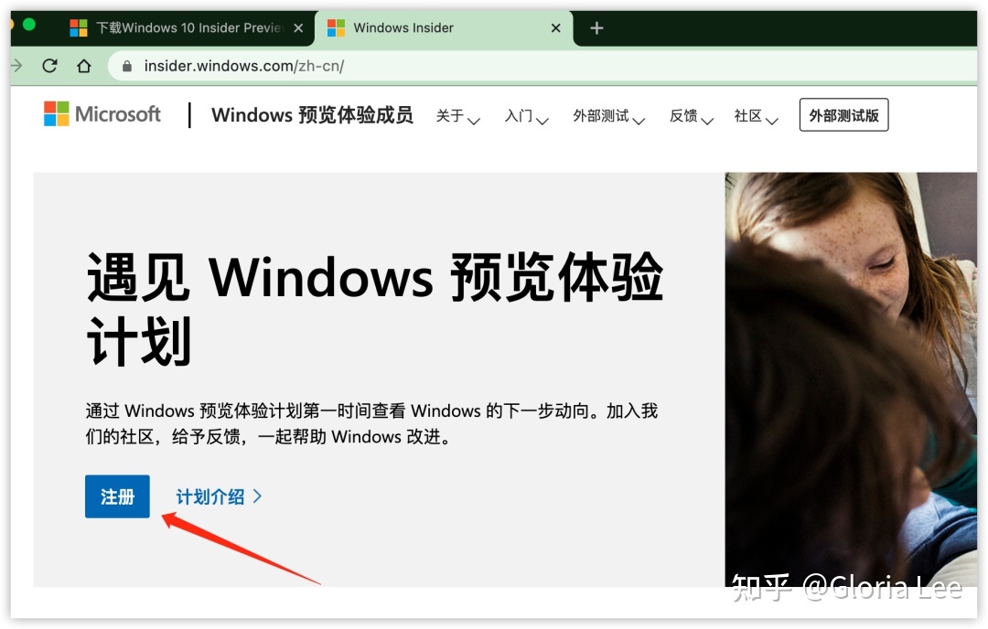Viewport: 988px width, 629px height.
Task: Close the Windows Insider tab
Action: pyautogui.click(x=556, y=28)
